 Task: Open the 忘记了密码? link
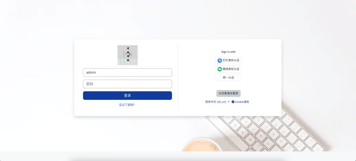(x=127, y=105)
